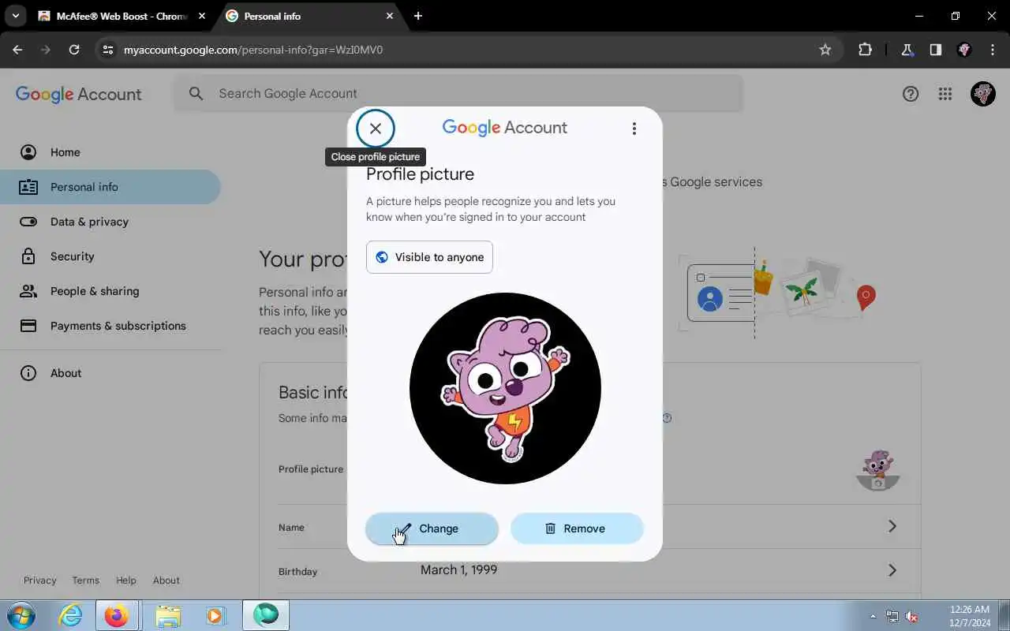
Task: Click the taskbar clock showing 12:26 AM
Action: click(970, 616)
